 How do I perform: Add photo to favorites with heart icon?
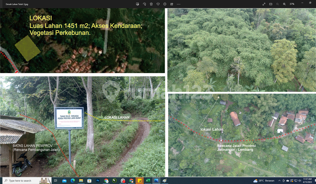click(158, 4)
